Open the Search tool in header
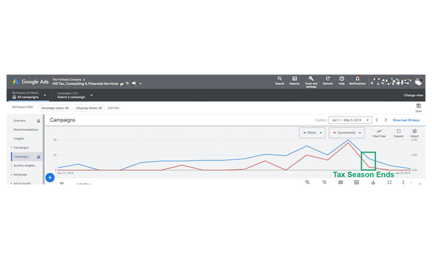Image resolution: width=432 pixels, height=259 pixels. [279, 80]
